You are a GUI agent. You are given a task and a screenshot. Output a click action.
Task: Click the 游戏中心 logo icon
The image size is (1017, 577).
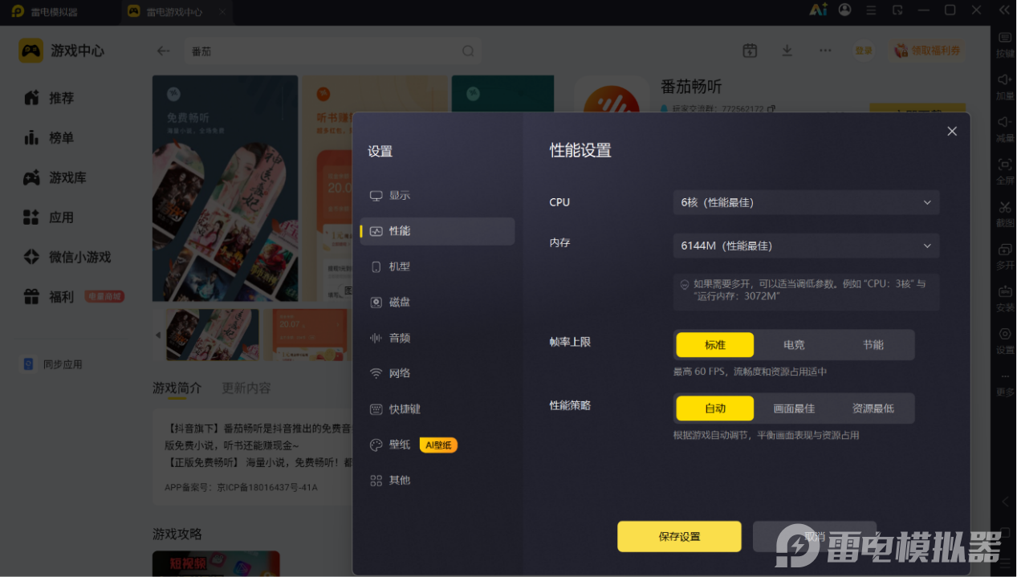click(x=31, y=51)
